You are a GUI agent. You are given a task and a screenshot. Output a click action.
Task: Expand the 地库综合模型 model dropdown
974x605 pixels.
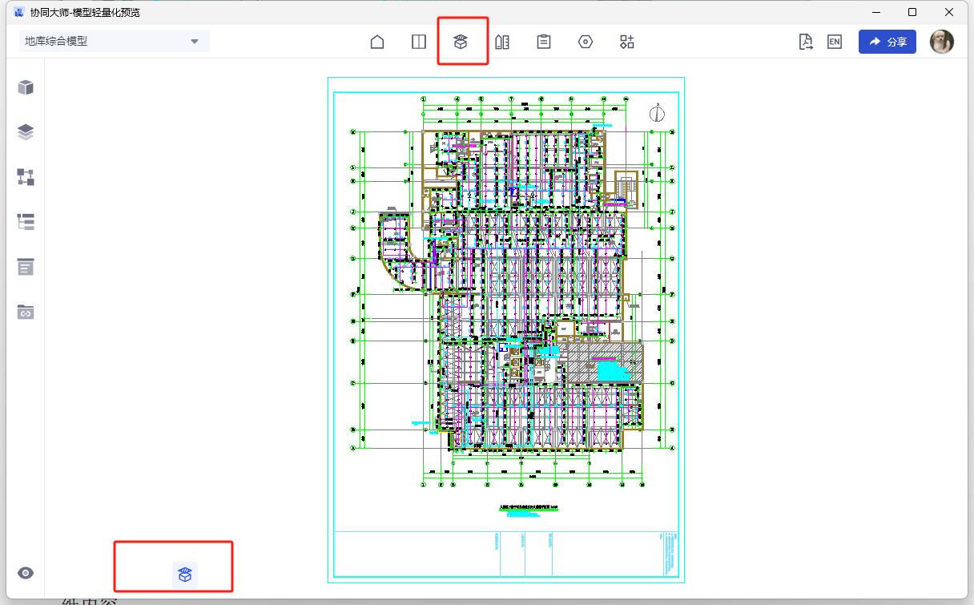(x=114, y=42)
